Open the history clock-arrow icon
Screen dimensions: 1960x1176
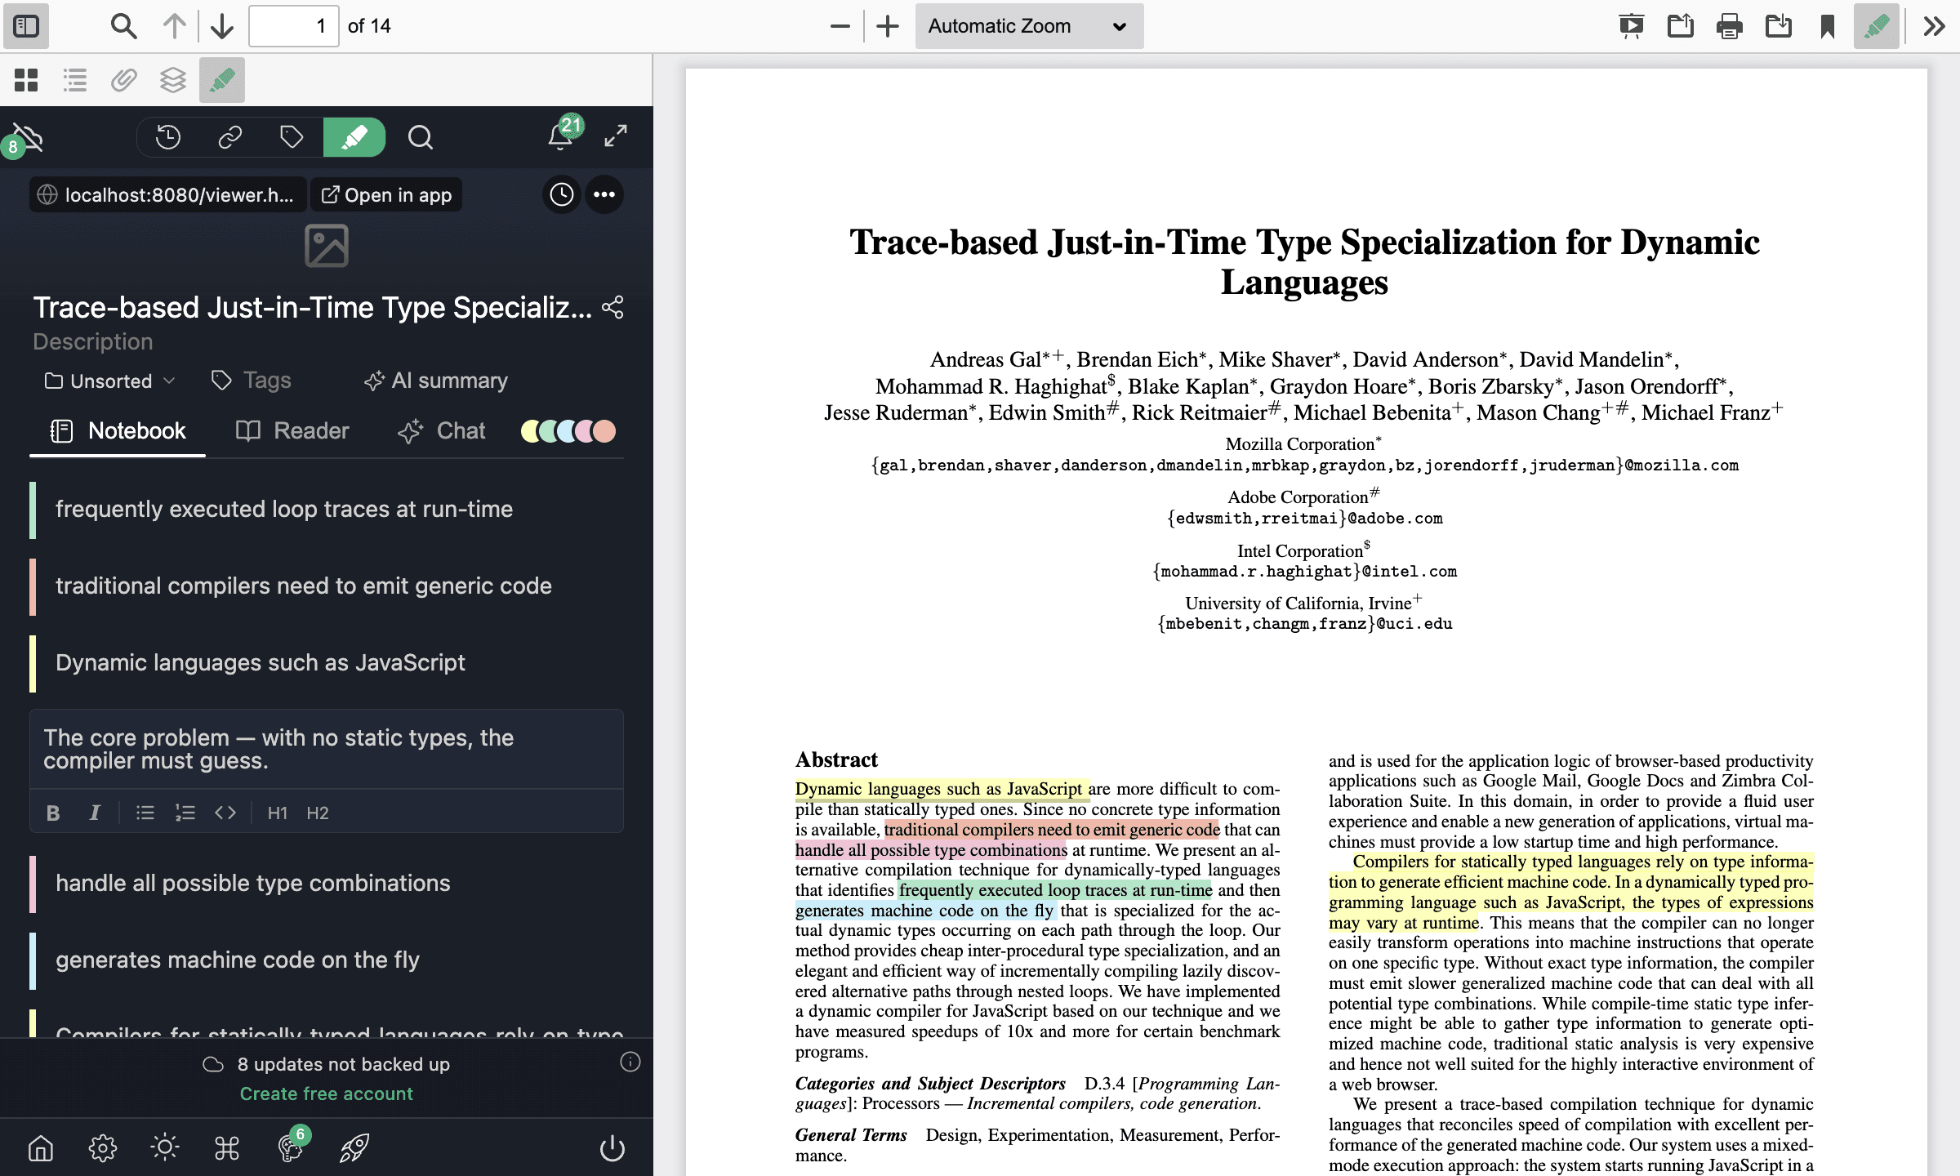168,137
